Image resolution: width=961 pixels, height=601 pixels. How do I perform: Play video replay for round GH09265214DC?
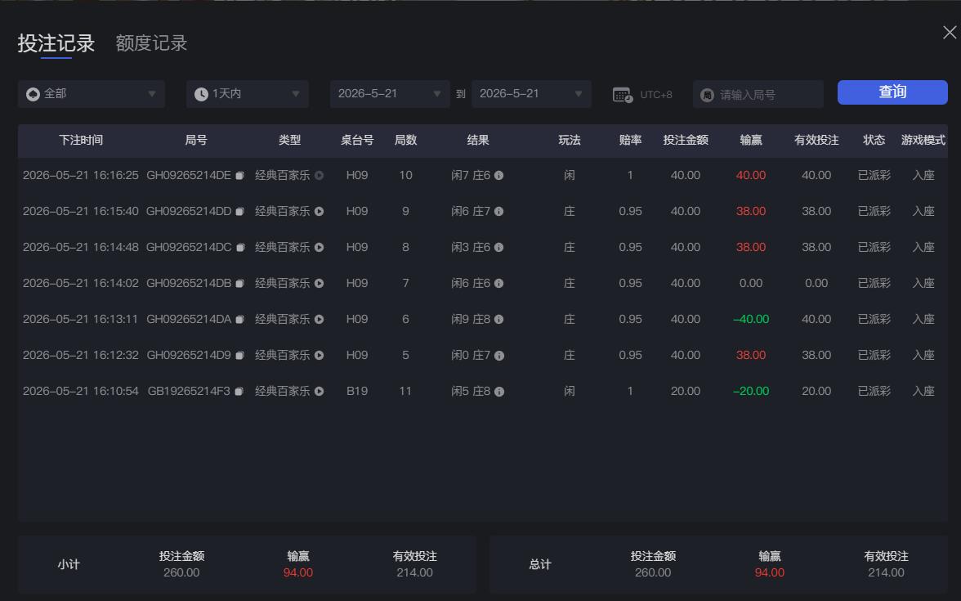point(320,247)
